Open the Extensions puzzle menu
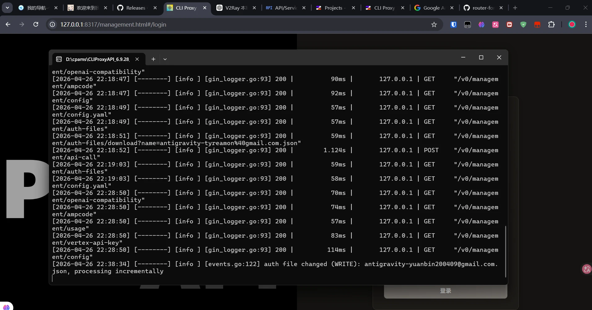This screenshot has width=592, height=310. coord(551,24)
